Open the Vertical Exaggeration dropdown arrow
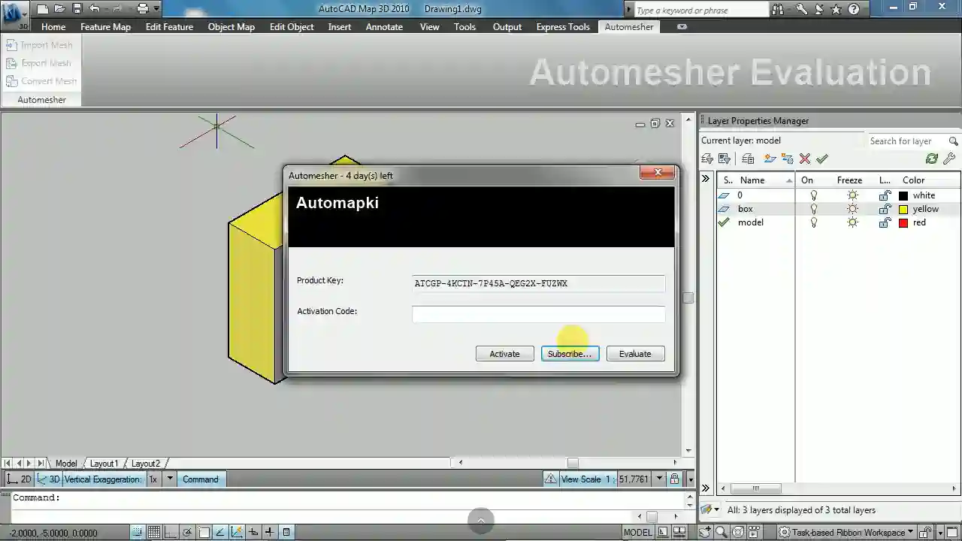Screen dimensions: 962x541 pos(170,479)
